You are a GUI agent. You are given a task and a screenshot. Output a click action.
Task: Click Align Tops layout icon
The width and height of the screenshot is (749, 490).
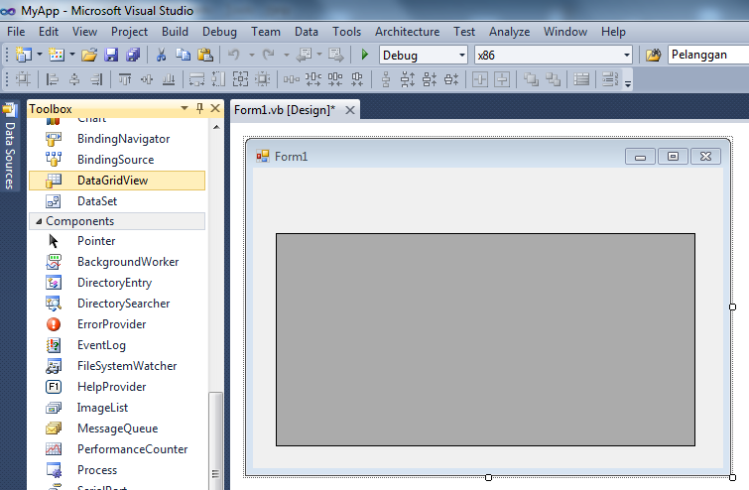click(125, 79)
